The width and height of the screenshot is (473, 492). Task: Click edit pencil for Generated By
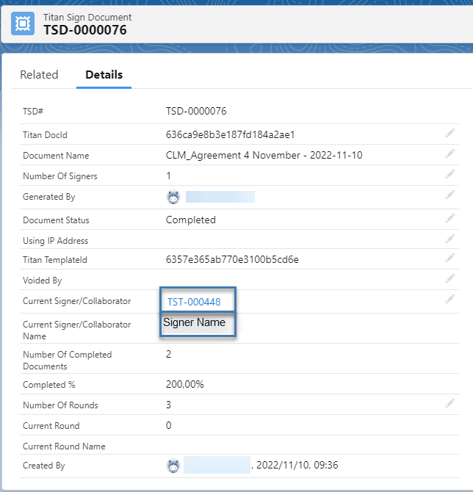pyautogui.click(x=449, y=195)
